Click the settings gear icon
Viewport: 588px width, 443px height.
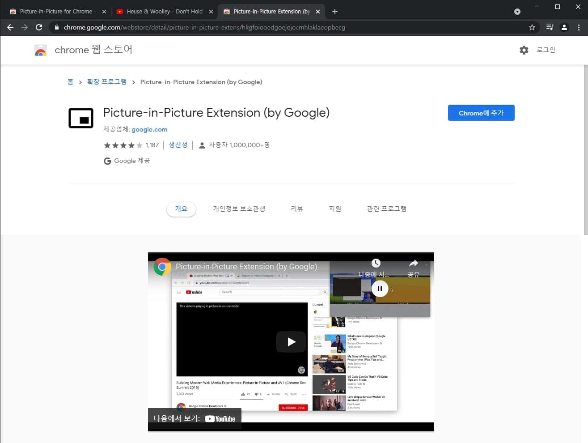[x=524, y=50]
